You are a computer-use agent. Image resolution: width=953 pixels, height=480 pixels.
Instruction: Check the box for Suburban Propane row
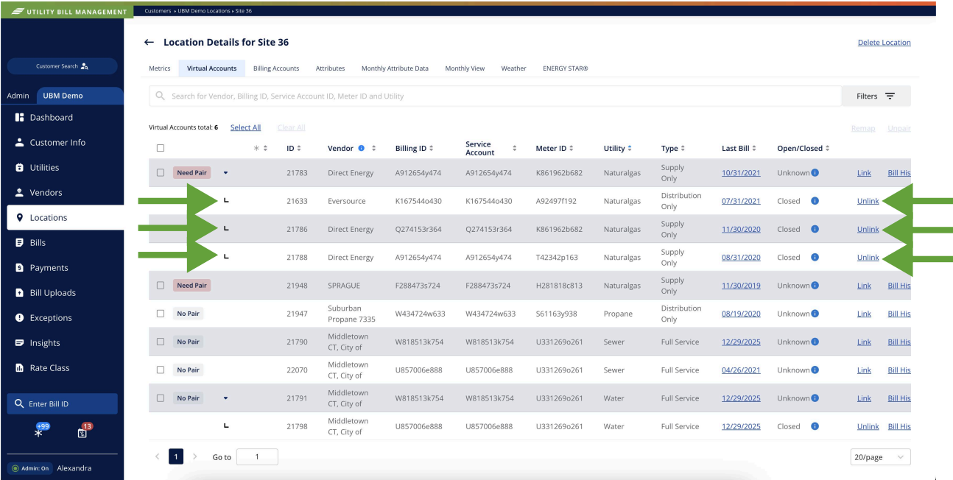161,314
